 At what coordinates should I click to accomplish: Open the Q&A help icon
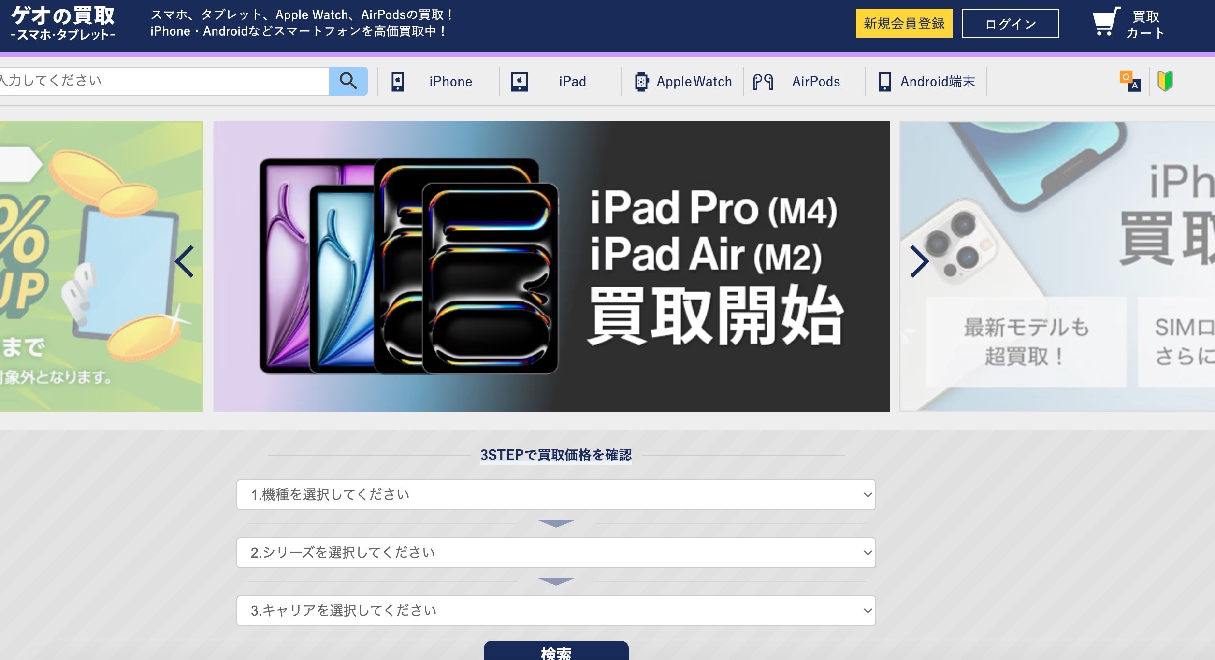[x=1130, y=81]
